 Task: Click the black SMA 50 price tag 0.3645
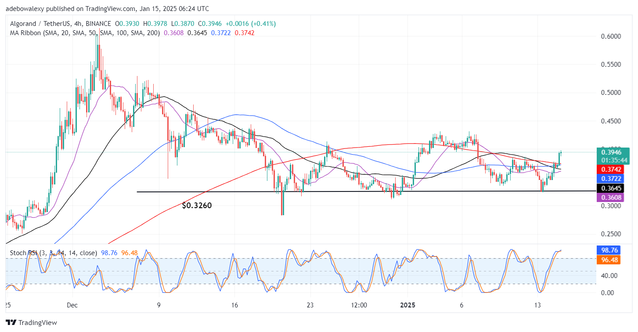click(611, 188)
